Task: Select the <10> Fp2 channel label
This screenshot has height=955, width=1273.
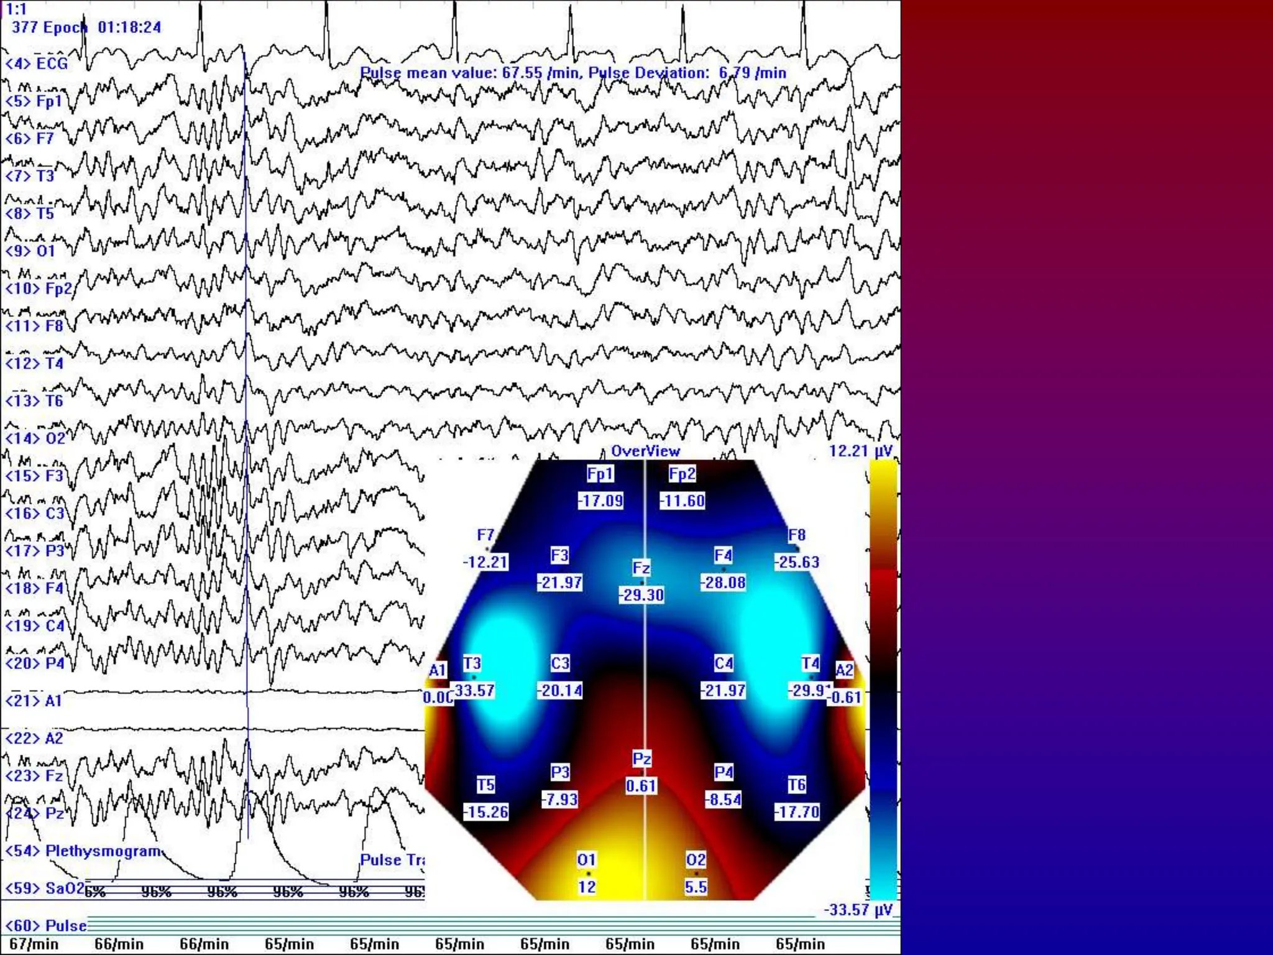Action: (x=39, y=288)
